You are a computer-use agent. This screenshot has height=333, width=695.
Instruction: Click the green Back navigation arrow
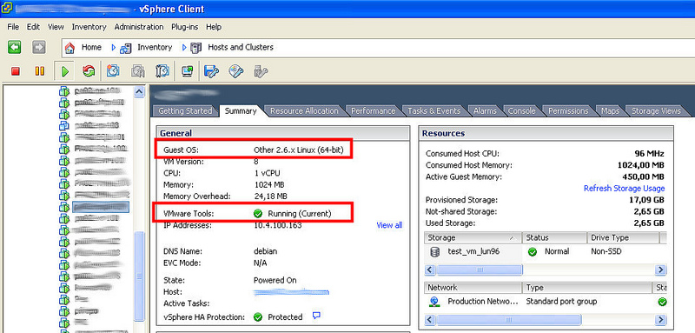tap(14, 47)
